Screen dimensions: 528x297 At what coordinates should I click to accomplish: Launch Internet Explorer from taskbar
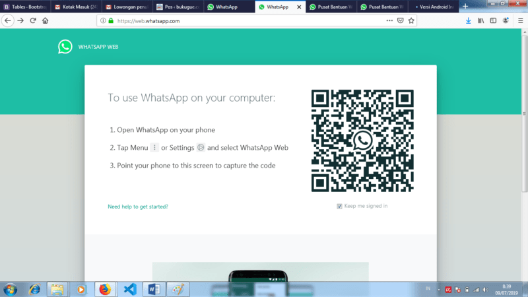[34, 289]
